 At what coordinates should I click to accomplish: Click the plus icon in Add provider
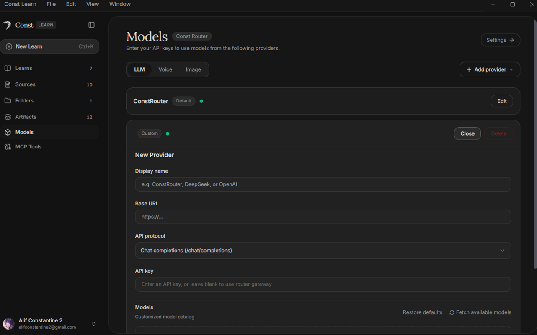[469, 69]
